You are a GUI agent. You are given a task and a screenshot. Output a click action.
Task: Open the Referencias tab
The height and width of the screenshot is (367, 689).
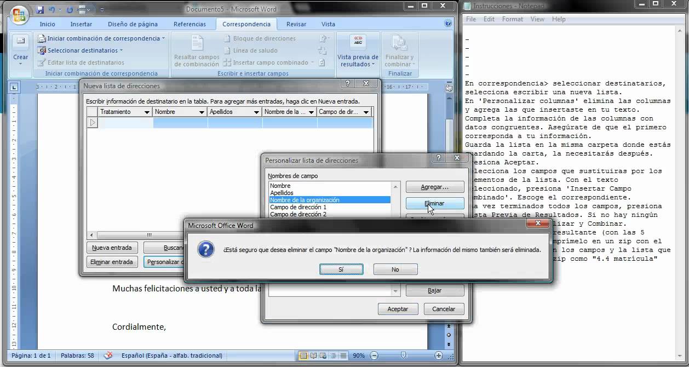[190, 24]
